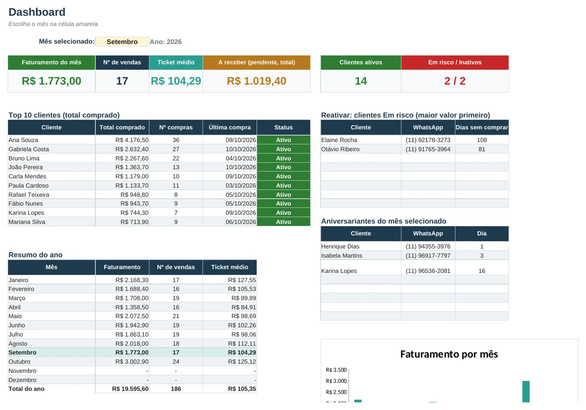586x410 pixels.
Task: Select the yellow Setembro month cell
Action: pyautogui.click(x=122, y=41)
